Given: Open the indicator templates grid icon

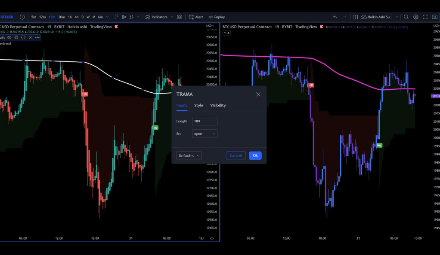Looking at the screenshot, I should pyautogui.click(x=180, y=17).
